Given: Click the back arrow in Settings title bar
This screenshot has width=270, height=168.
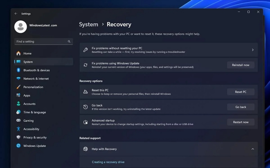Looking at the screenshot, I should [x=16, y=13].
